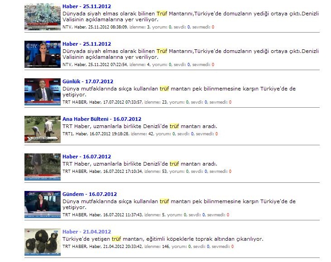Click the 'NTV, Haber, 25.11.2012 08:38:09' info
Image resolution: width=331 pixels, height=262 pixels.
pyautogui.click(x=95, y=27)
